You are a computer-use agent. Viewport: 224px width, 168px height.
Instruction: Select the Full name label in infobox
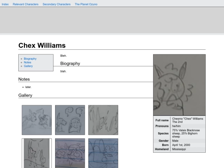[162, 120]
